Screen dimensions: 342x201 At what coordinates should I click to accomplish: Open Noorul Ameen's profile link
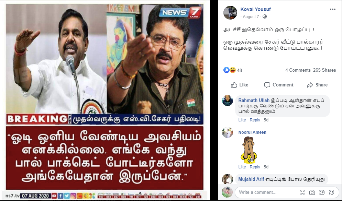click(252, 132)
